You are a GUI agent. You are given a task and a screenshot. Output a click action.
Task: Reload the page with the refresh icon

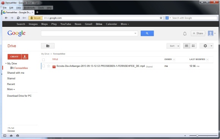(x=18, y=18)
